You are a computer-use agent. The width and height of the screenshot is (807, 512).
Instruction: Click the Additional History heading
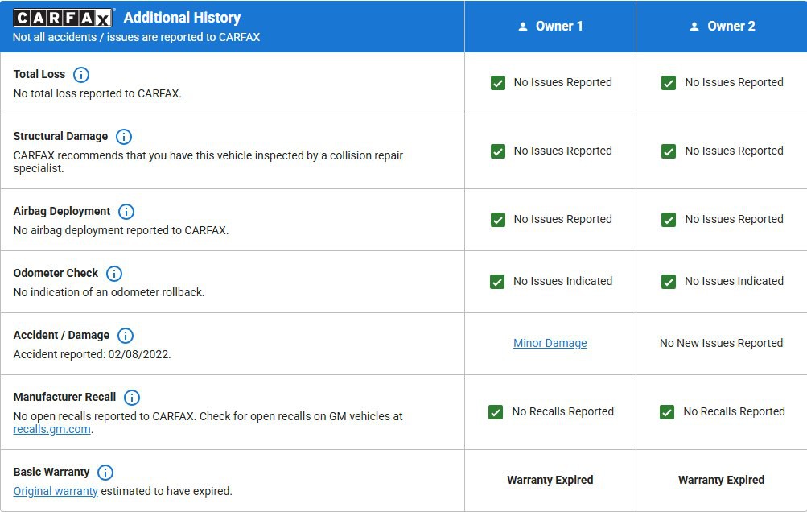click(182, 18)
